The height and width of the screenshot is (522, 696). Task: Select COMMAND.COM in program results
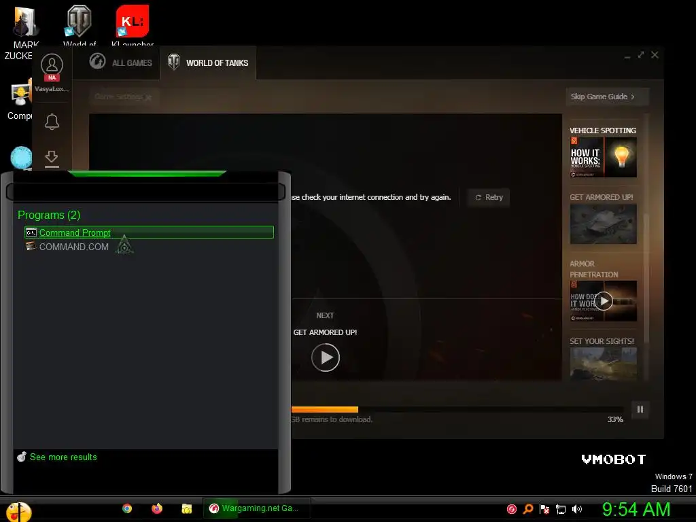click(x=149, y=247)
